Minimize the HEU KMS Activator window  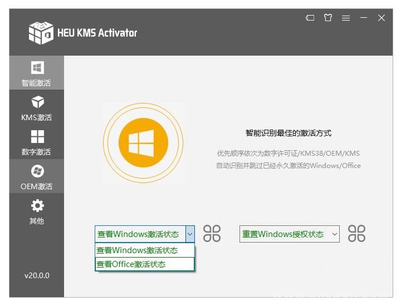[x=363, y=18]
